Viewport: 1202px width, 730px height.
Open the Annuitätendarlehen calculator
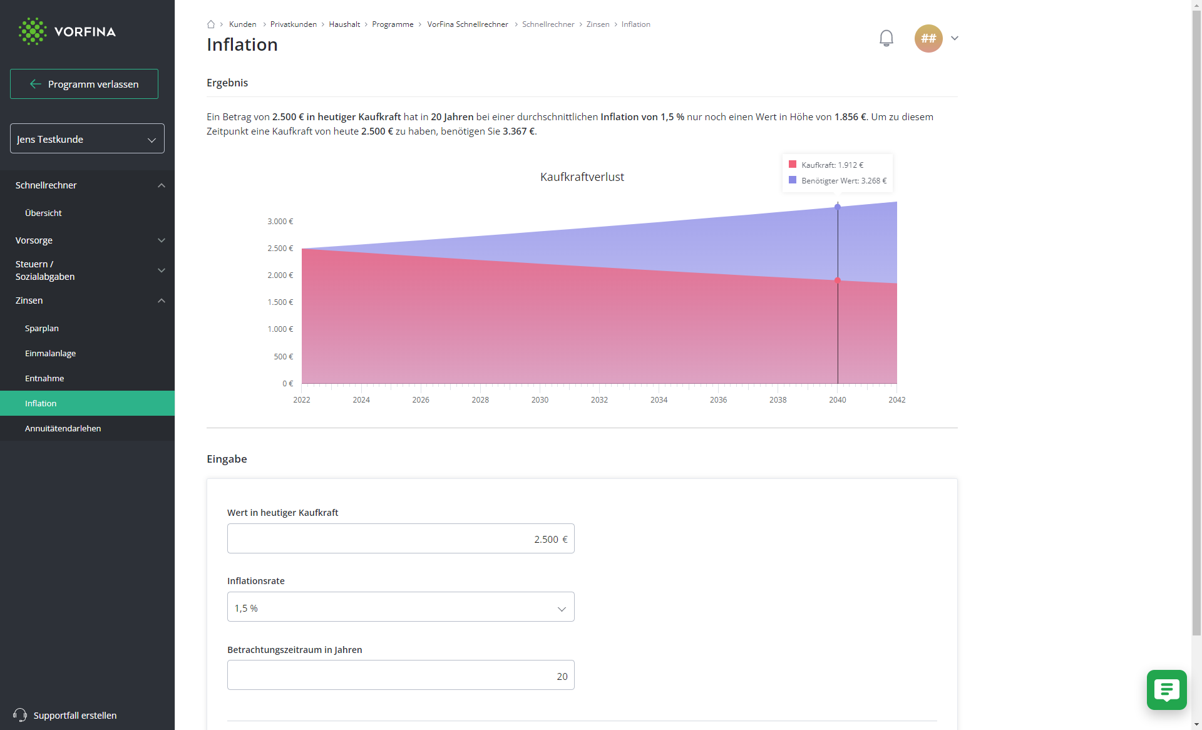point(63,428)
